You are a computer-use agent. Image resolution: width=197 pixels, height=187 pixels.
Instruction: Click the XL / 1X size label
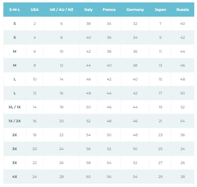pyautogui.click(x=15, y=107)
